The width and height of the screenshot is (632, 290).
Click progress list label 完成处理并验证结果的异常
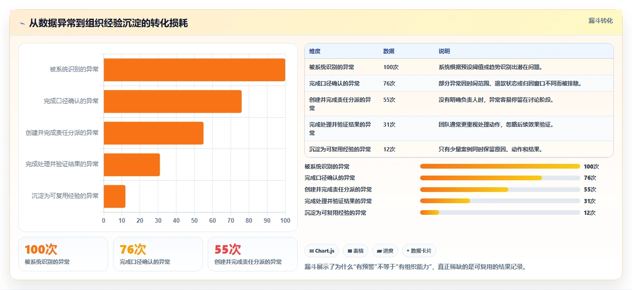[x=338, y=201]
